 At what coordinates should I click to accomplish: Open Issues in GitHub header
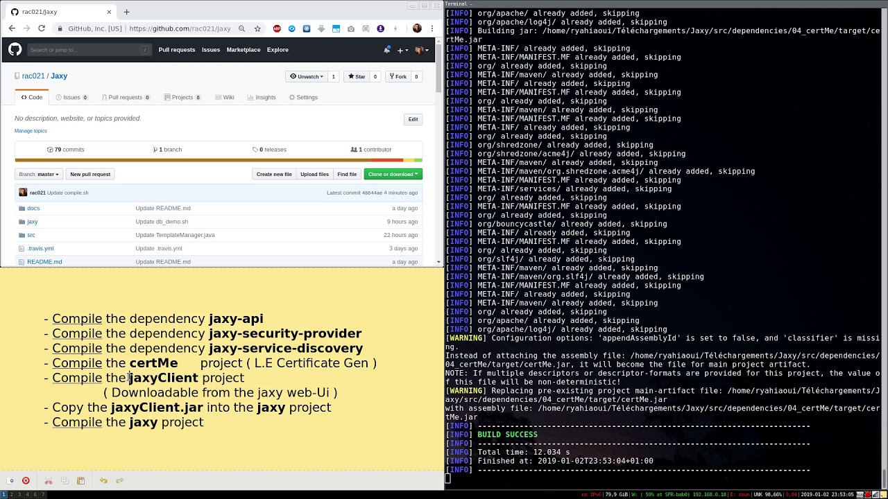pyautogui.click(x=211, y=50)
